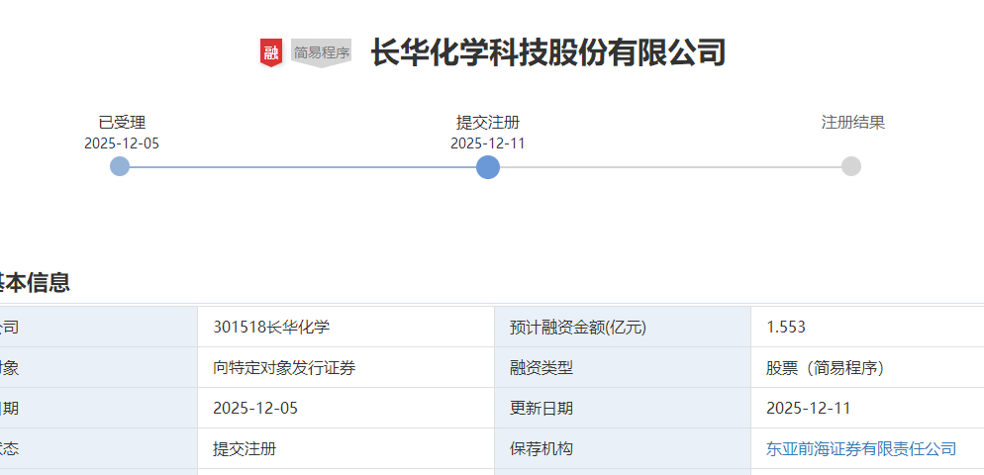Click the 2025-12-11 date under 提交注册 stage
Image resolution: width=984 pixels, height=475 pixels.
pyautogui.click(x=488, y=143)
